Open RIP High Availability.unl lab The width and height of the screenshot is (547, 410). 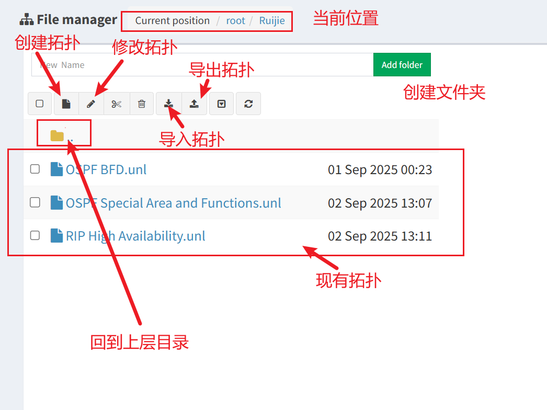pos(135,236)
